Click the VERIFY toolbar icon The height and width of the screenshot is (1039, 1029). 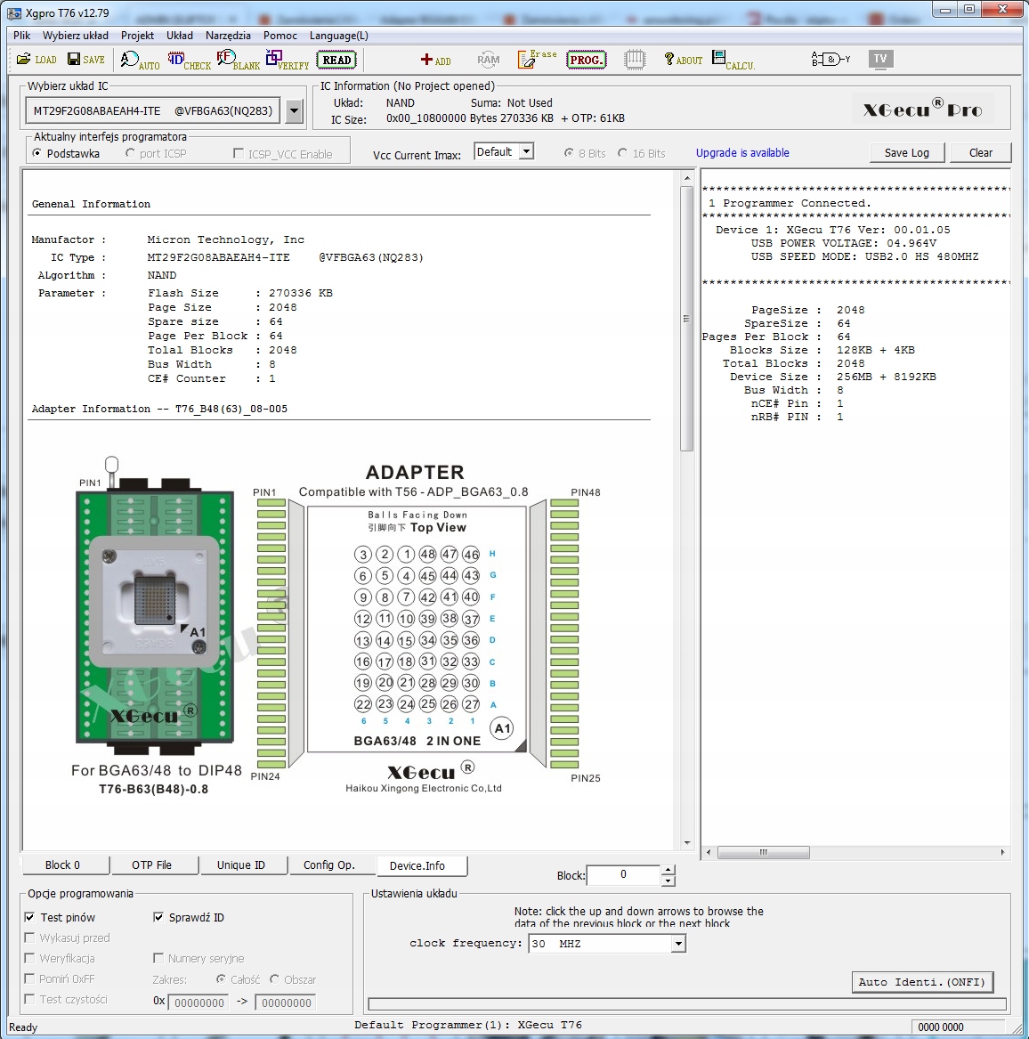[287, 61]
